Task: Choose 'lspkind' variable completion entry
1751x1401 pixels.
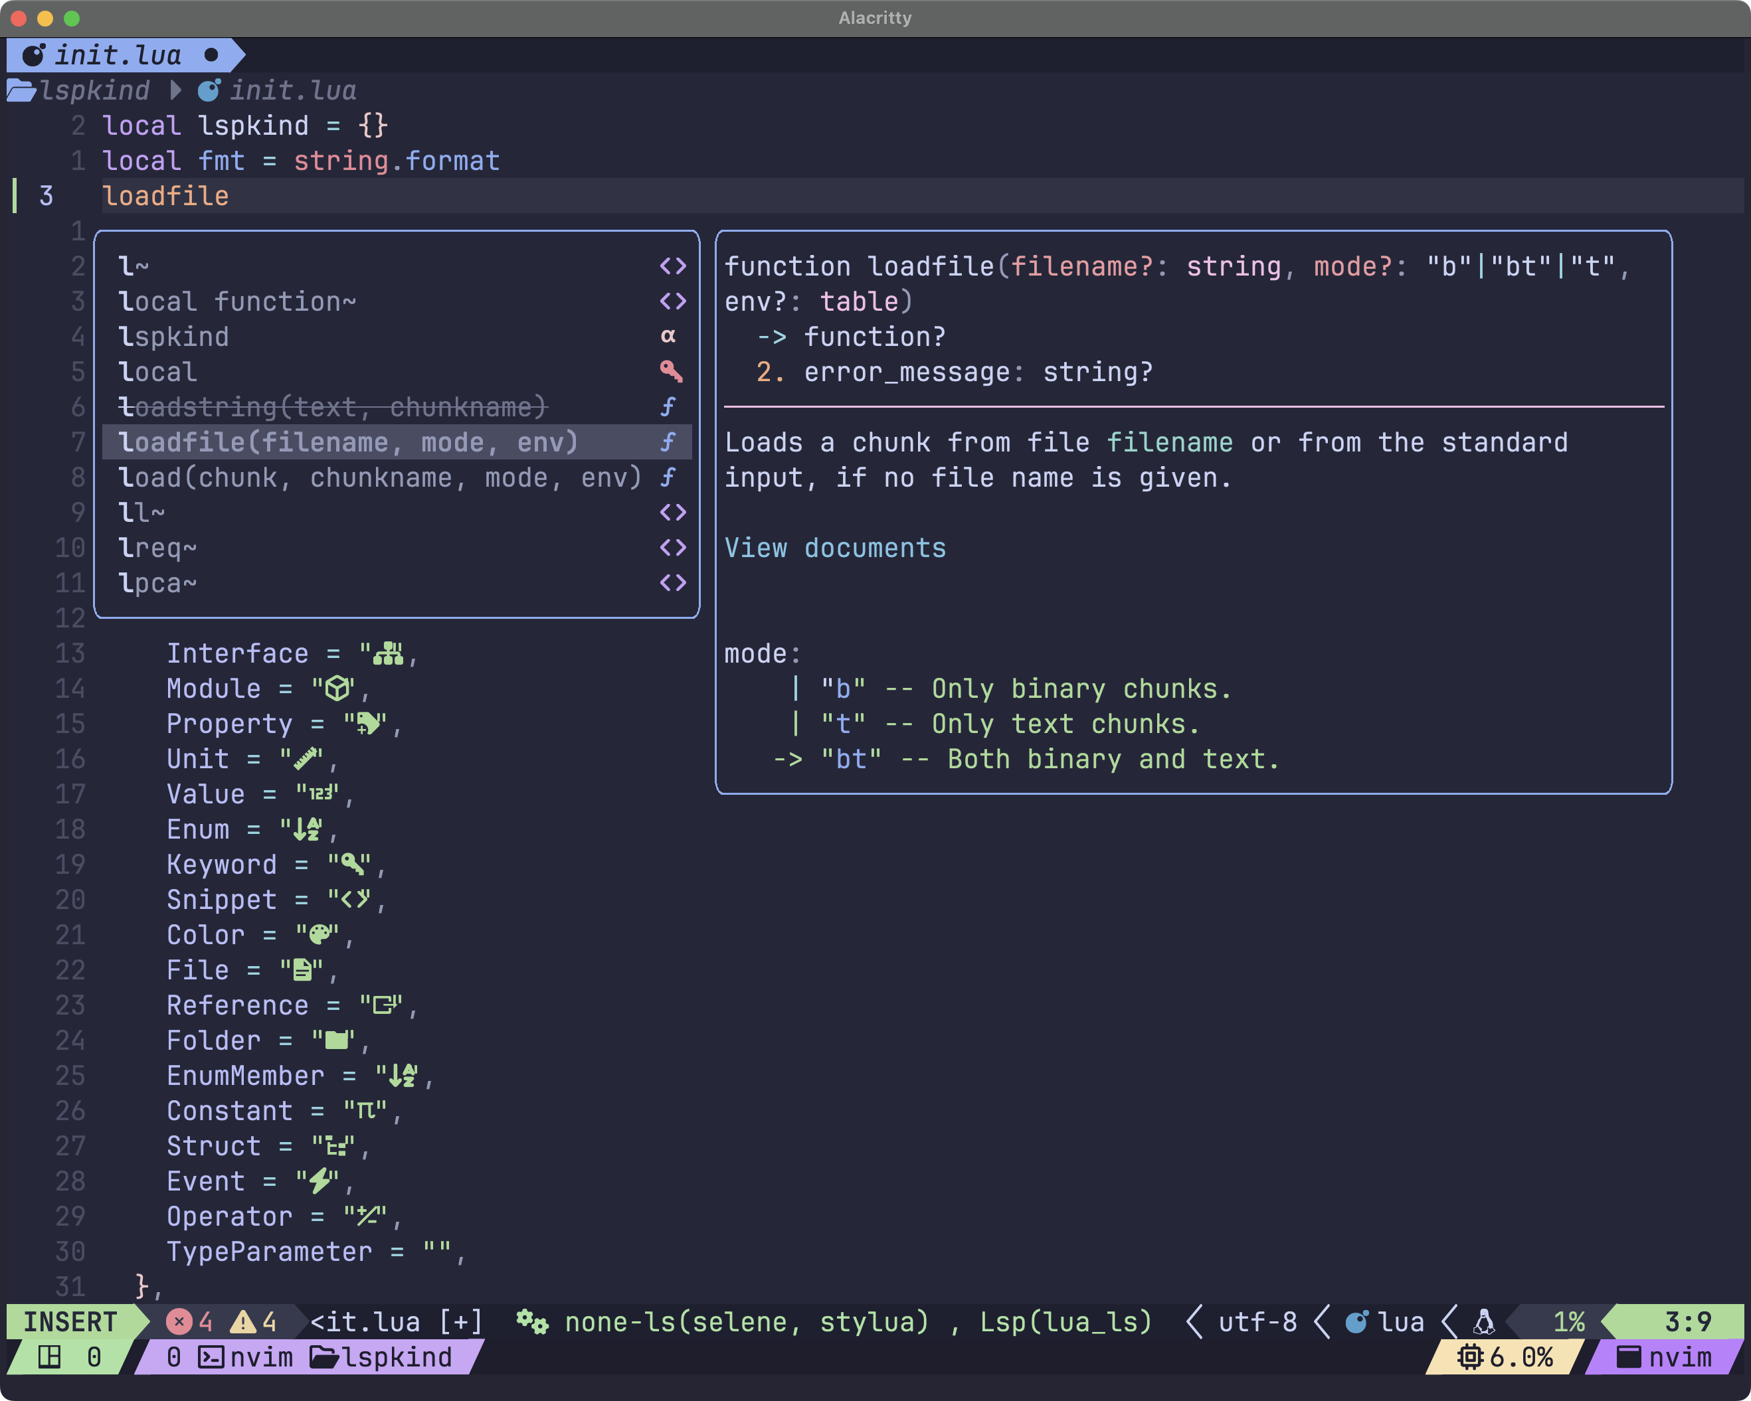Action: click(397, 337)
